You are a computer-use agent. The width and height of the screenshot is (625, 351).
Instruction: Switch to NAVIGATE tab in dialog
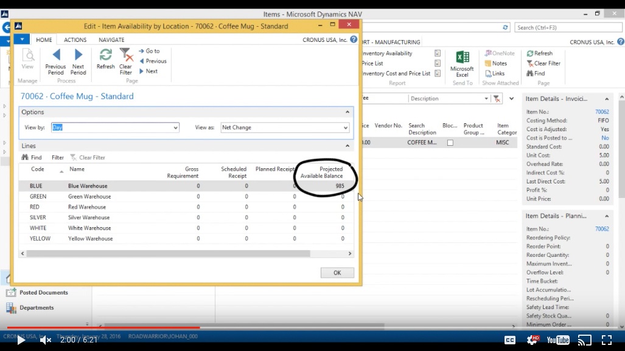111,40
